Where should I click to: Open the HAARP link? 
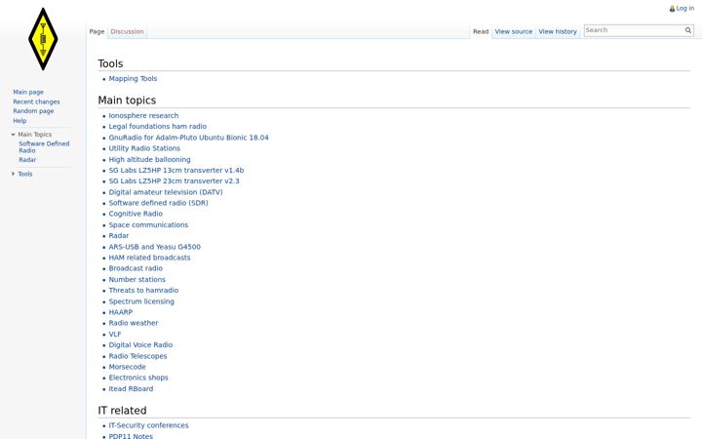click(x=121, y=312)
